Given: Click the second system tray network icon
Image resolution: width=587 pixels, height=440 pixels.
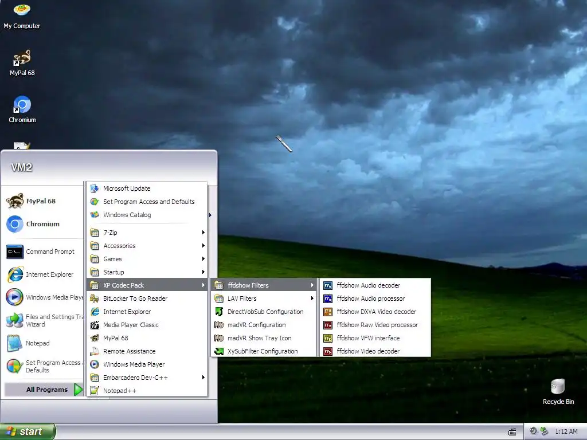Looking at the screenshot, I should point(545,431).
